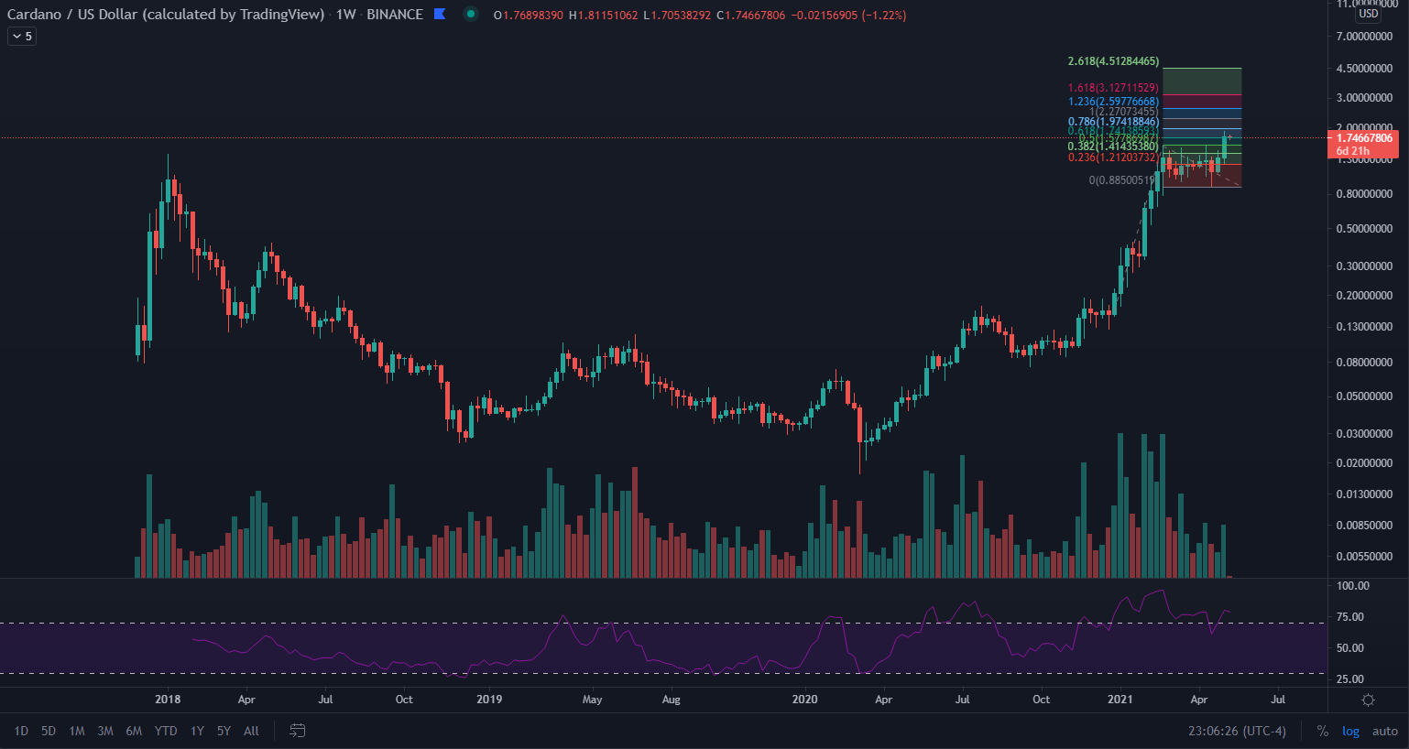Click the green Fibonacci extension zone
Viewport: 1409px width, 749px height.
(1202, 81)
